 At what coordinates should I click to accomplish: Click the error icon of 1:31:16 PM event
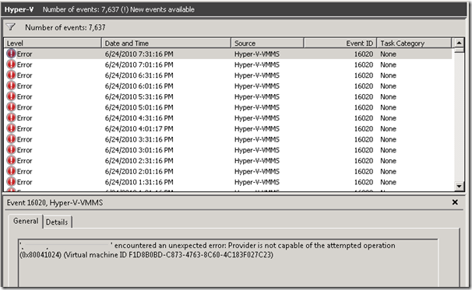tap(11, 182)
